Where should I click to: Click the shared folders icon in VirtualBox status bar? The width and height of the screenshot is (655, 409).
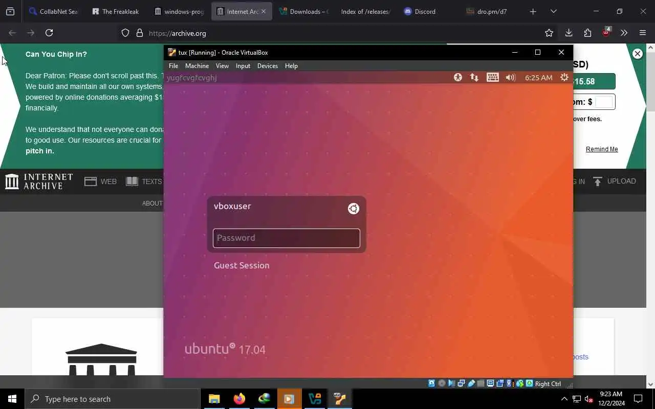[x=481, y=383]
